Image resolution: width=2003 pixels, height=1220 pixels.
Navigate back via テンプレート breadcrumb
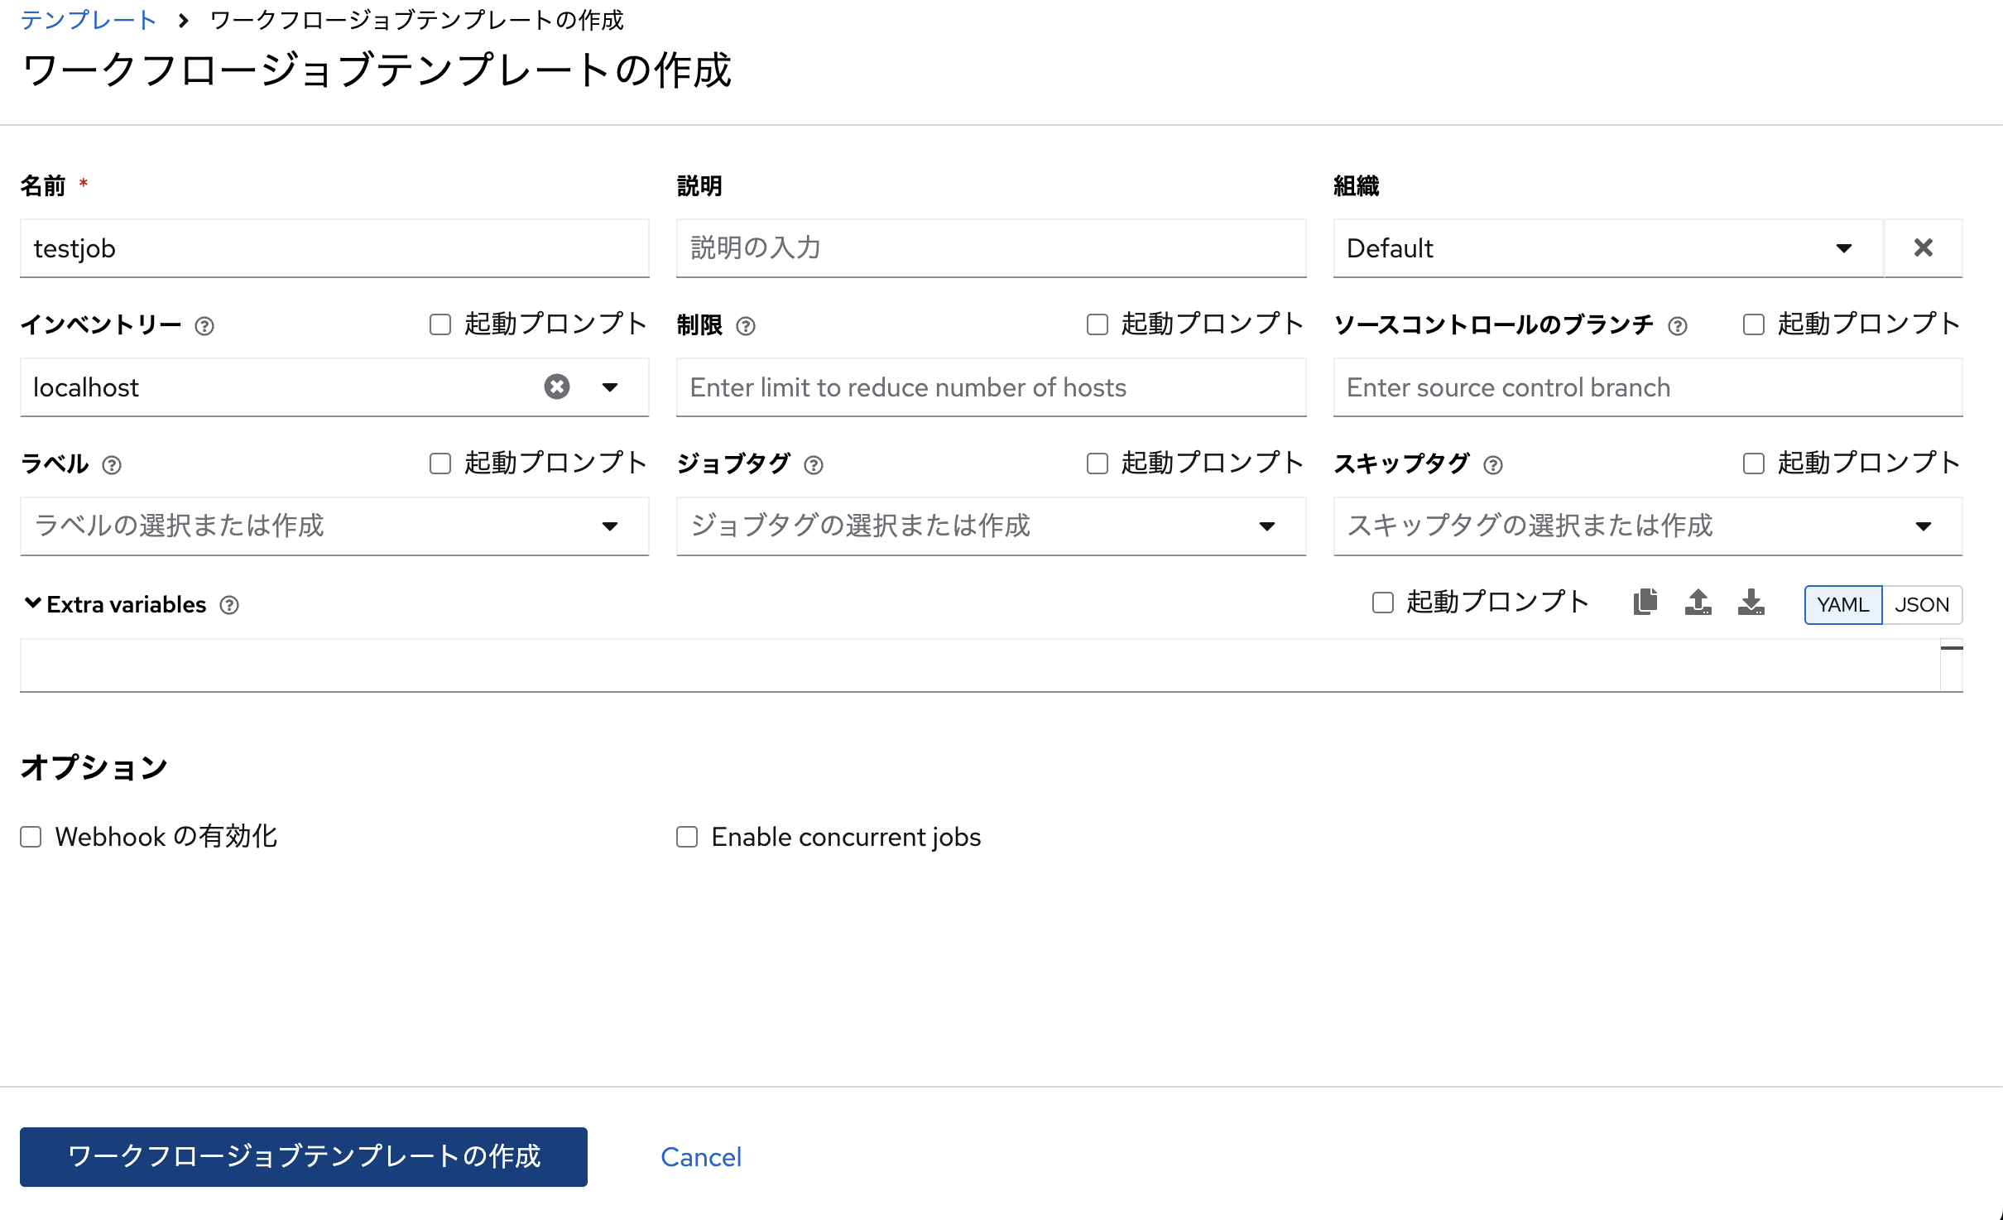[89, 20]
